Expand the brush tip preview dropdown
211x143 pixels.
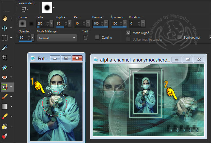(54, 7)
